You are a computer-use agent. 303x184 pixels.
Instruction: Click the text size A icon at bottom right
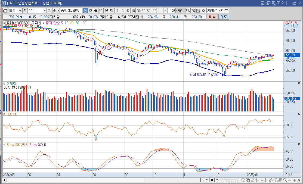pos(299,180)
